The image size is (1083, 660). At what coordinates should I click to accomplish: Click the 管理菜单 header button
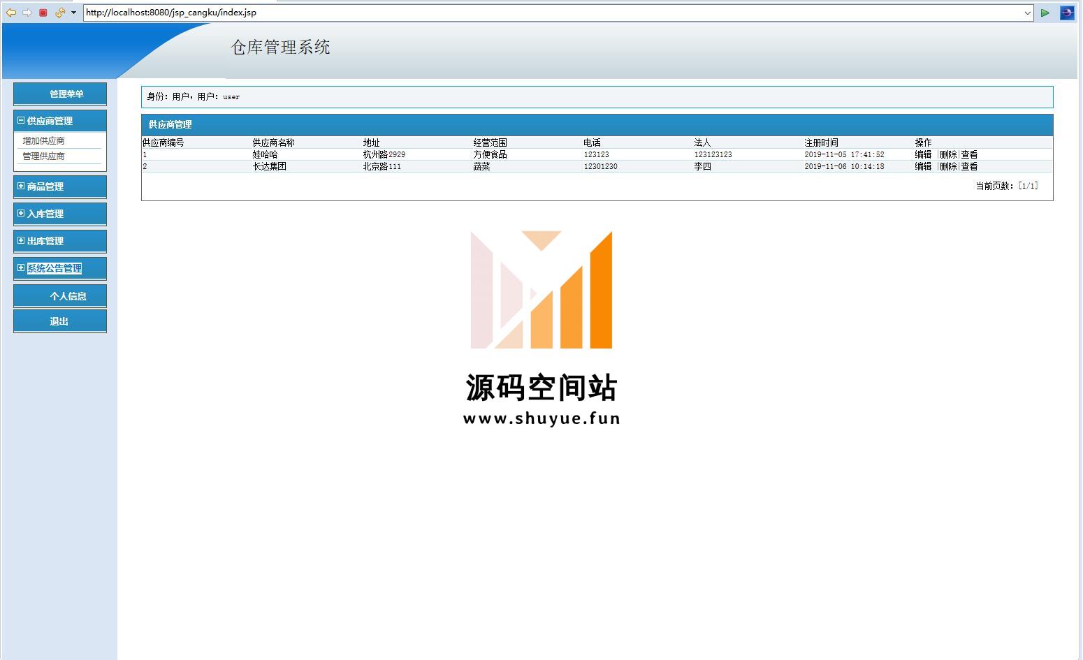[60, 94]
